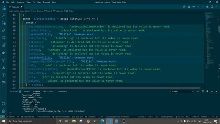220x124 pixels.
Task: Open the Run menu
Action: click(39, 2)
